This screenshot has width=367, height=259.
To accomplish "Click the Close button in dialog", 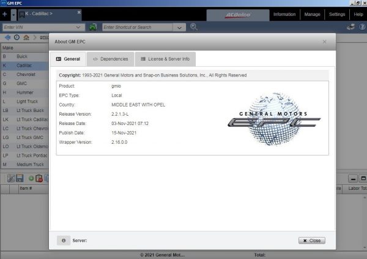I will 312,241.
